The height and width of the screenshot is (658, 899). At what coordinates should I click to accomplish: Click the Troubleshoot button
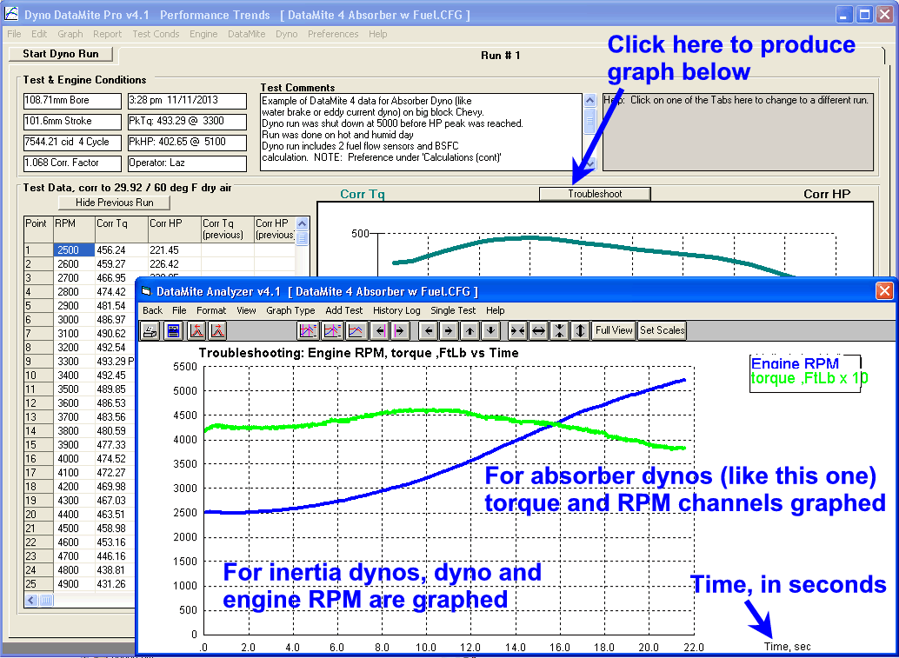(x=595, y=194)
